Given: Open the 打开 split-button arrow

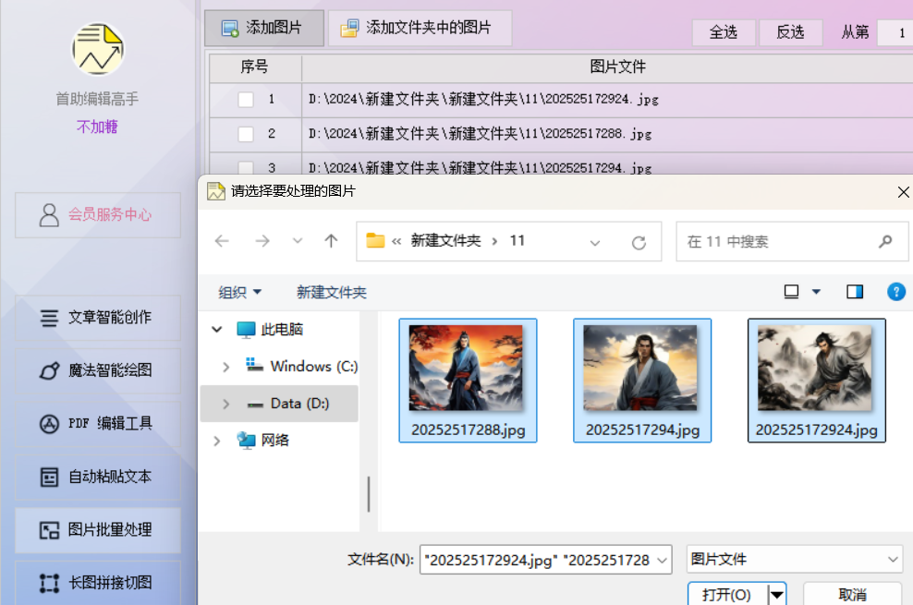Looking at the screenshot, I should click(x=777, y=595).
